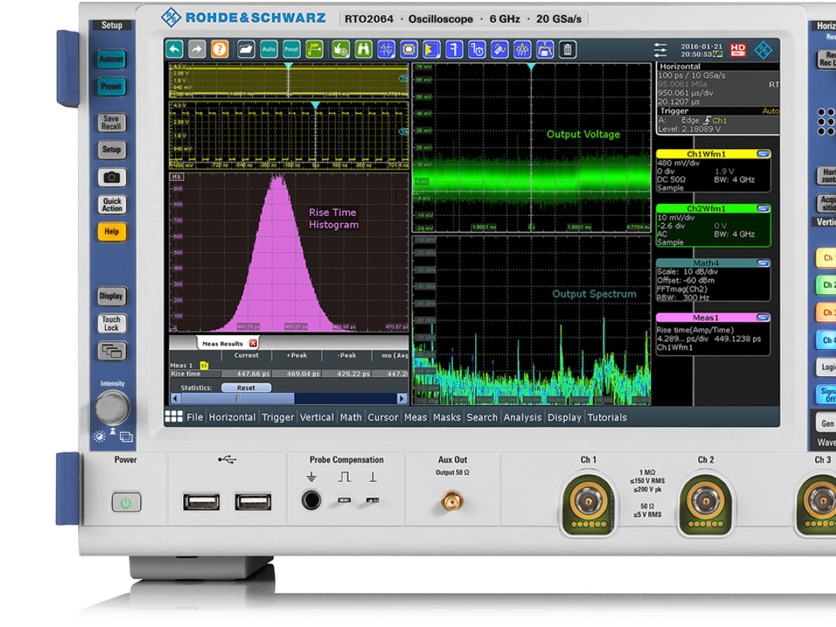The image size is (836, 627).
Task: Push the Display hardware button
Action: point(111,296)
